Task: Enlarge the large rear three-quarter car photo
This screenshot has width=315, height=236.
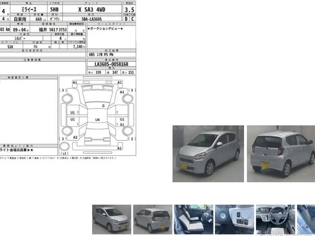Action: click(x=281, y=154)
